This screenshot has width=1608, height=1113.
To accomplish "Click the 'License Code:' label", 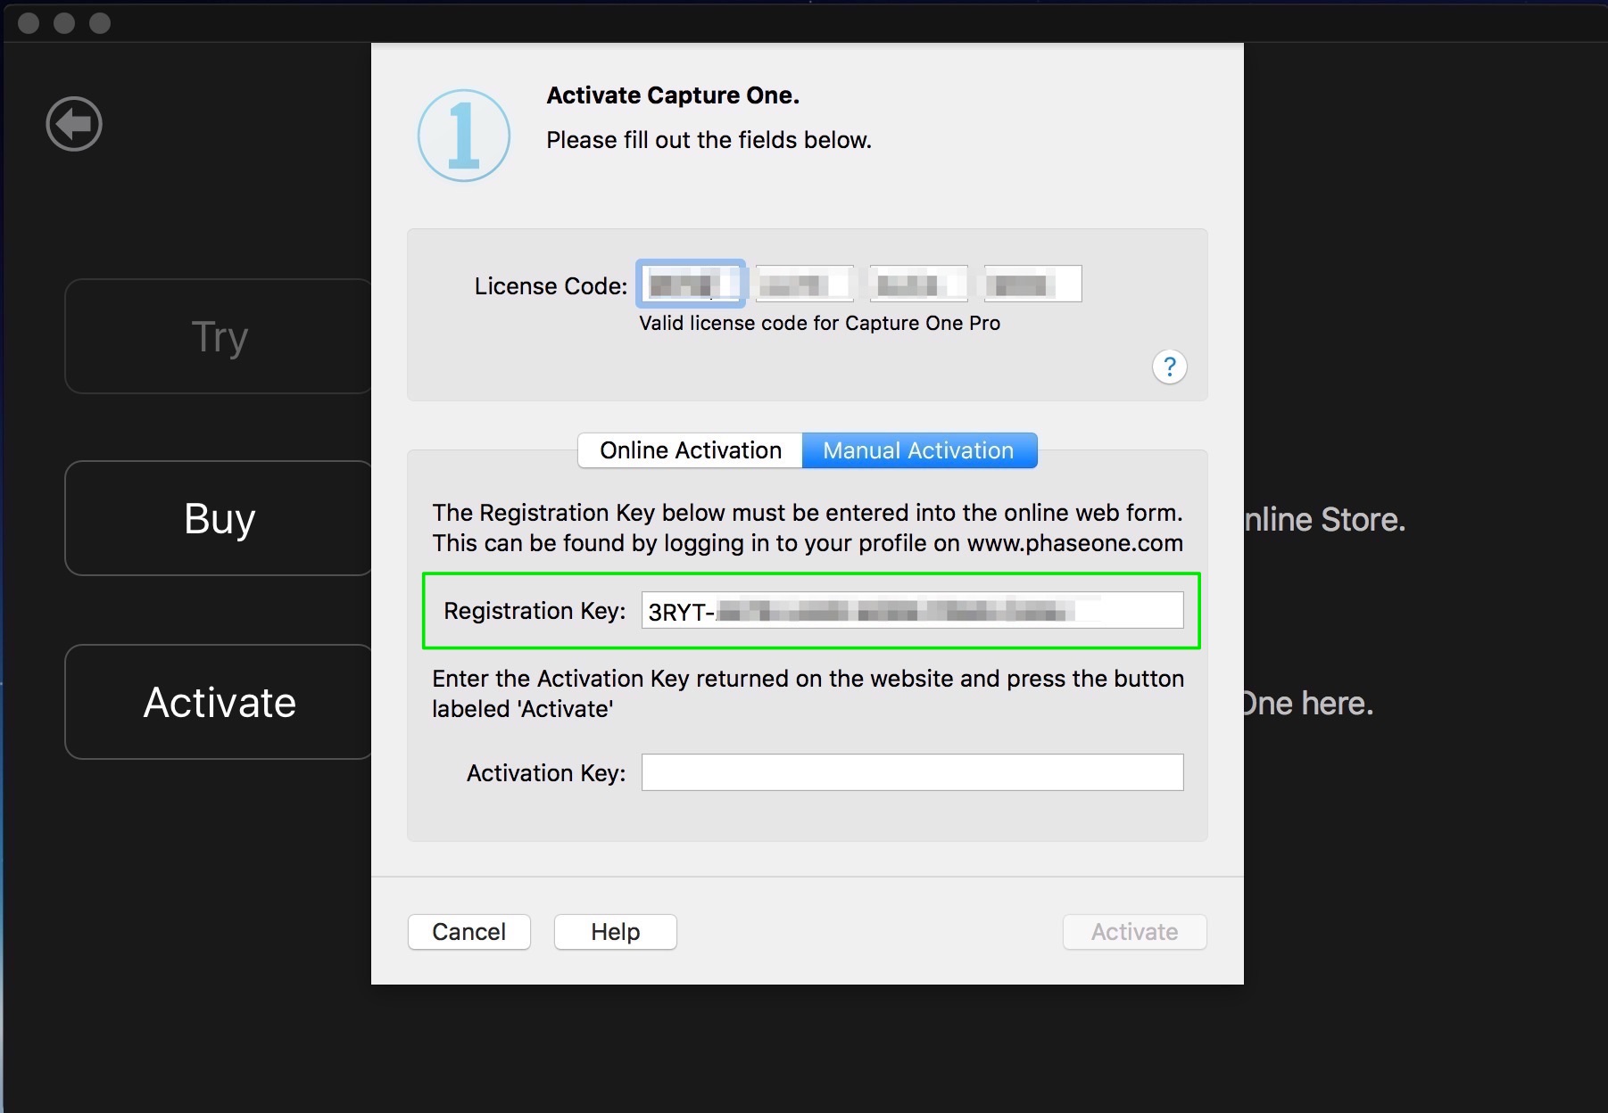I will click(x=551, y=286).
